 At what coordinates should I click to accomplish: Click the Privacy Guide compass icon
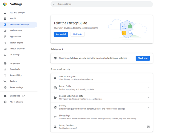[55, 88]
